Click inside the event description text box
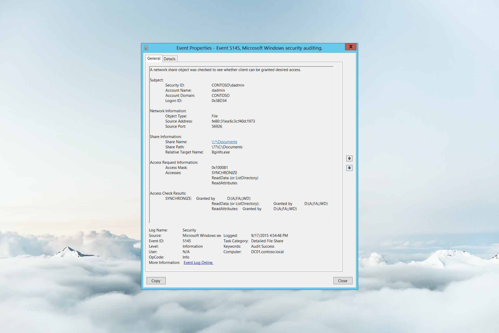This screenshot has width=499, height=333. tap(241, 145)
